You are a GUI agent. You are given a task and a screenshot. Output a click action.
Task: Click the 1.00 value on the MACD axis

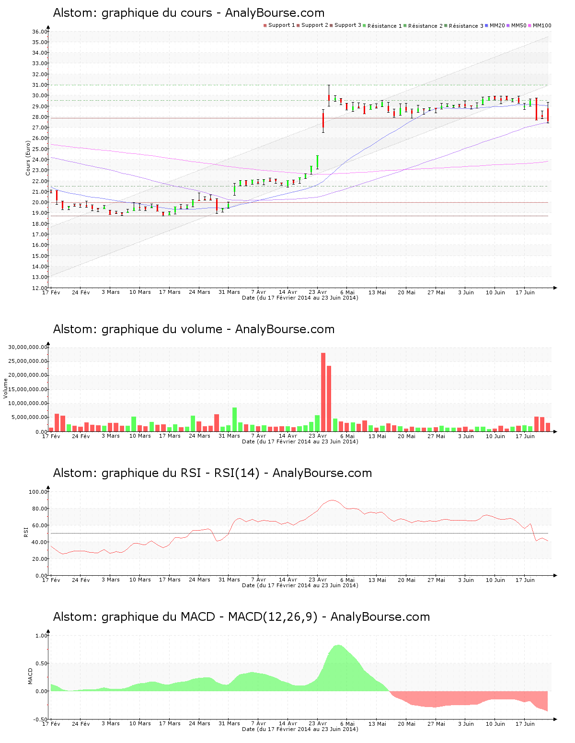coord(42,636)
